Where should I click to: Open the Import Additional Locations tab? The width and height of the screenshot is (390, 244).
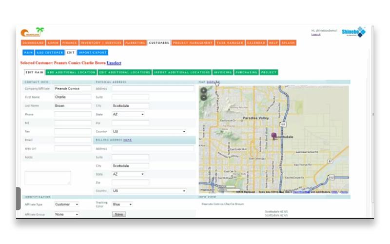(x=182, y=72)
